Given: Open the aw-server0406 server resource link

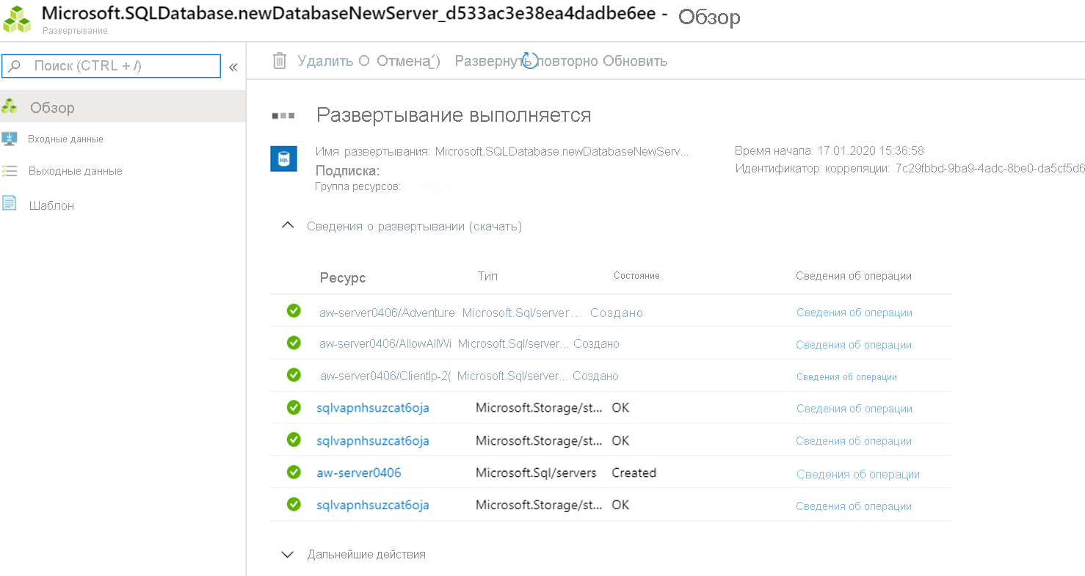Looking at the screenshot, I should point(359,473).
